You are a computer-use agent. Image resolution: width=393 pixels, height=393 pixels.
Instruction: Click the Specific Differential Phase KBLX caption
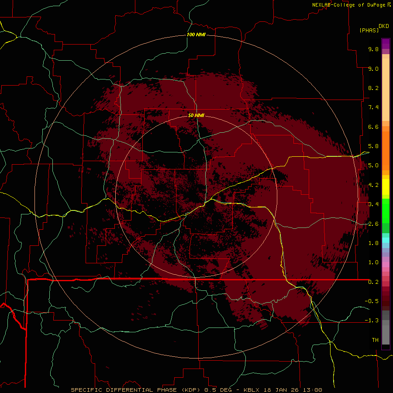196,390
